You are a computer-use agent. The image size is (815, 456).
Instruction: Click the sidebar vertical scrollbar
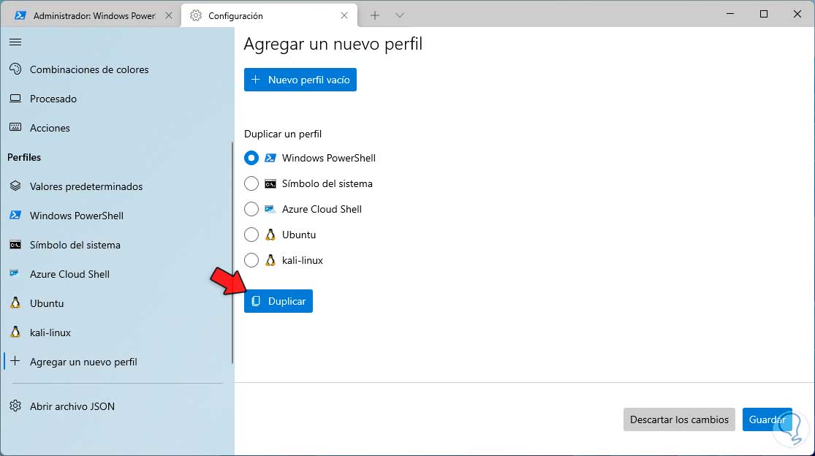pos(232,253)
